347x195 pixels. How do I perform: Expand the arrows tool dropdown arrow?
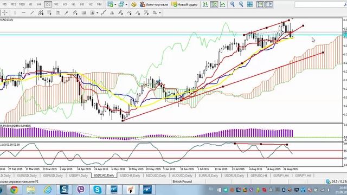point(159,13)
